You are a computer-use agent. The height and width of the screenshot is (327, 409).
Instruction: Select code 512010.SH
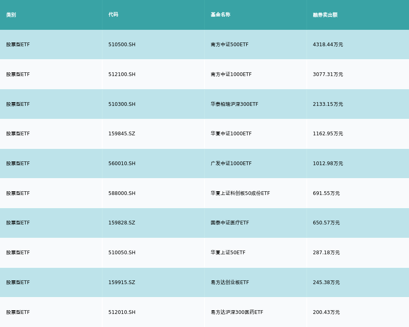pyautogui.click(x=122, y=312)
